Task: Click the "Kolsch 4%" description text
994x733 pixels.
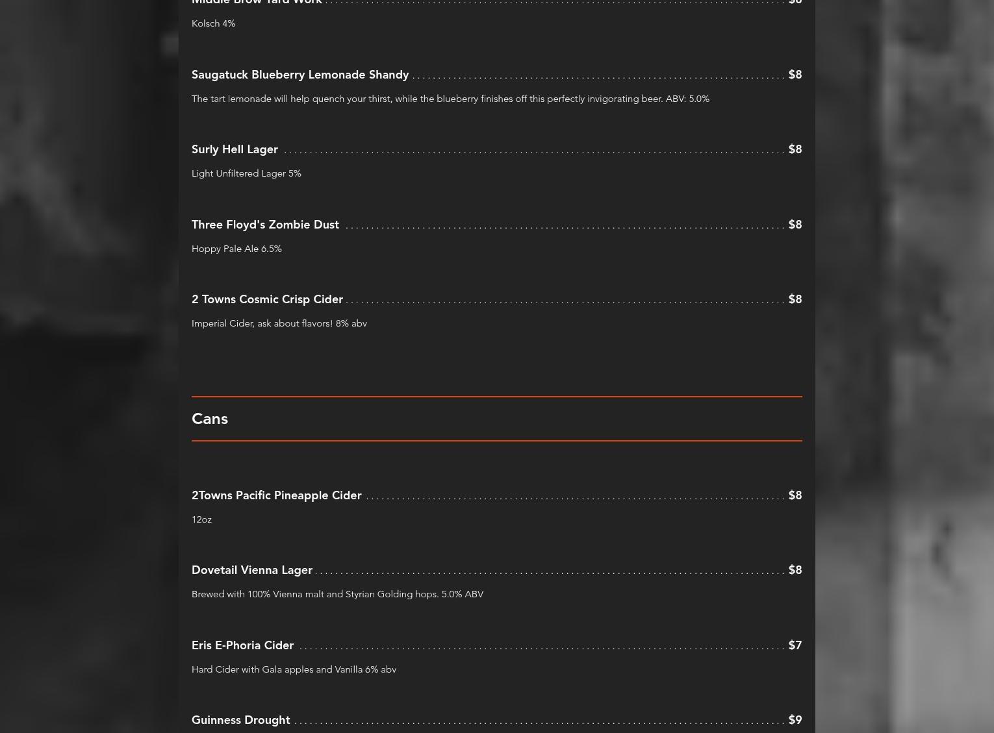Action: coord(213,23)
